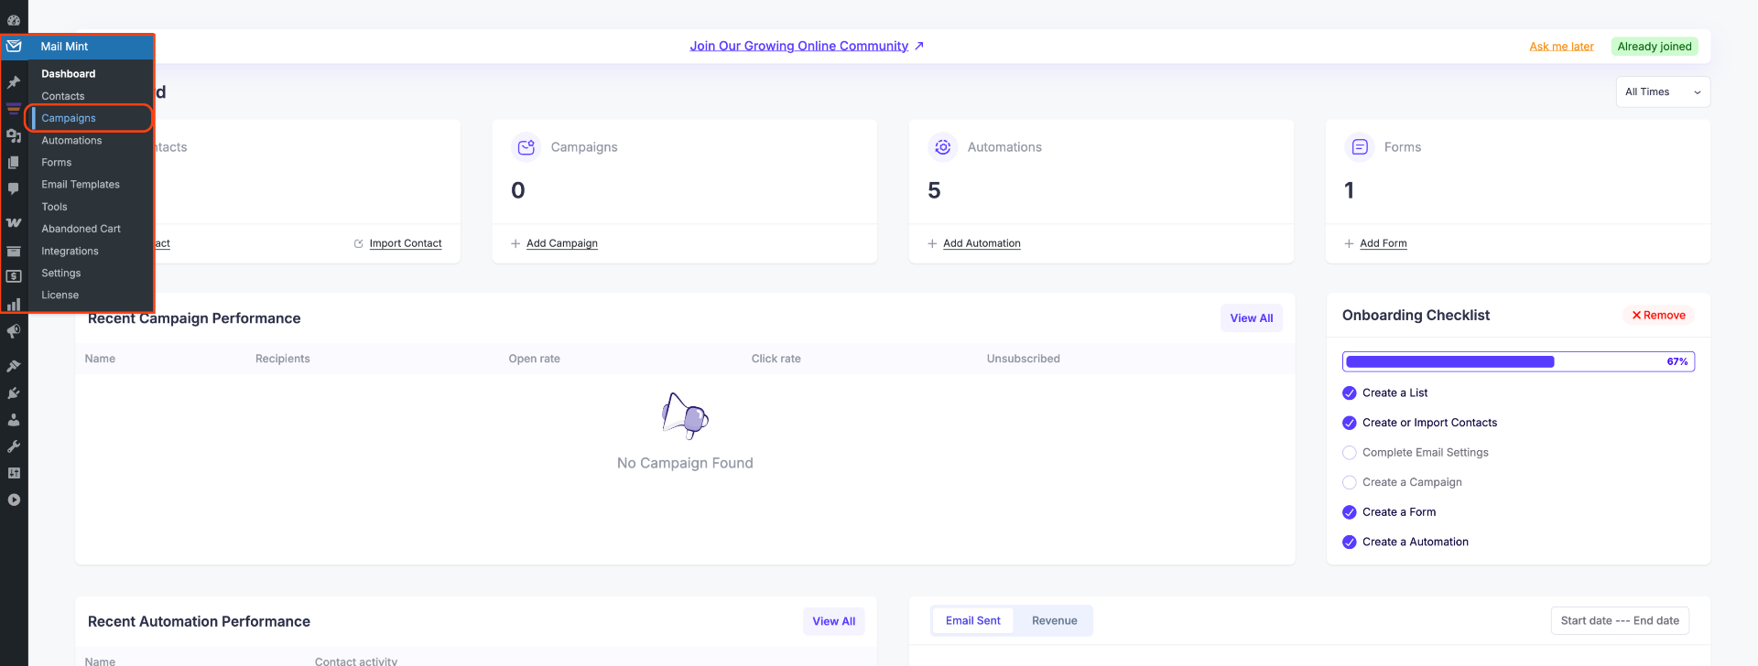Open Tools in Mail Mint submenu

coord(54,207)
